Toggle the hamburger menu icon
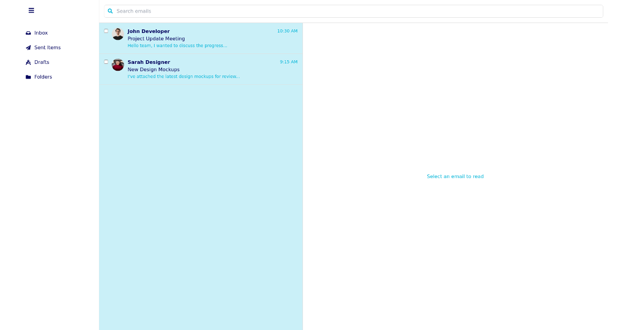 point(31,10)
